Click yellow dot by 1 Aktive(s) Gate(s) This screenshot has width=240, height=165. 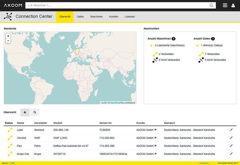(197, 46)
